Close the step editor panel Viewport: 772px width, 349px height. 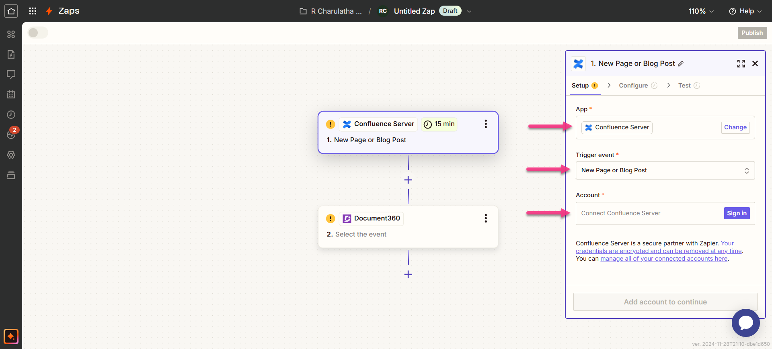755,63
